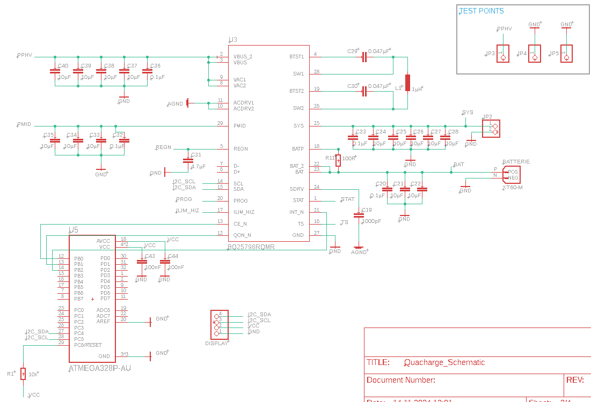The width and height of the screenshot is (591, 402).
Task: Click the ATMEGA328P-AU part name
Action: (x=100, y=369)
